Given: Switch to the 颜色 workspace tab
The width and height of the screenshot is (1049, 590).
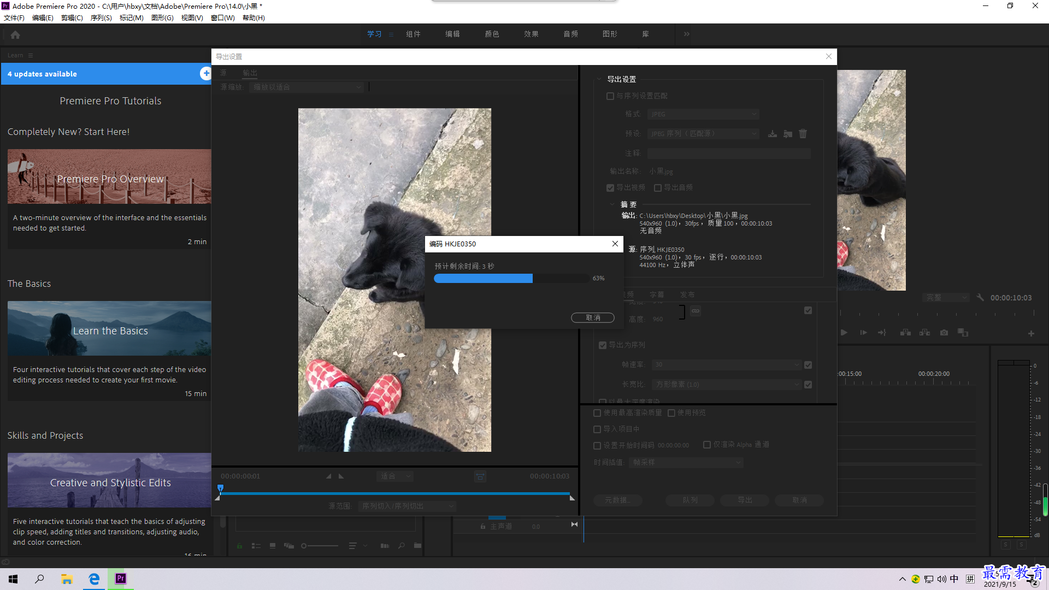Looking at the screenshot, I should pos(492,34).
